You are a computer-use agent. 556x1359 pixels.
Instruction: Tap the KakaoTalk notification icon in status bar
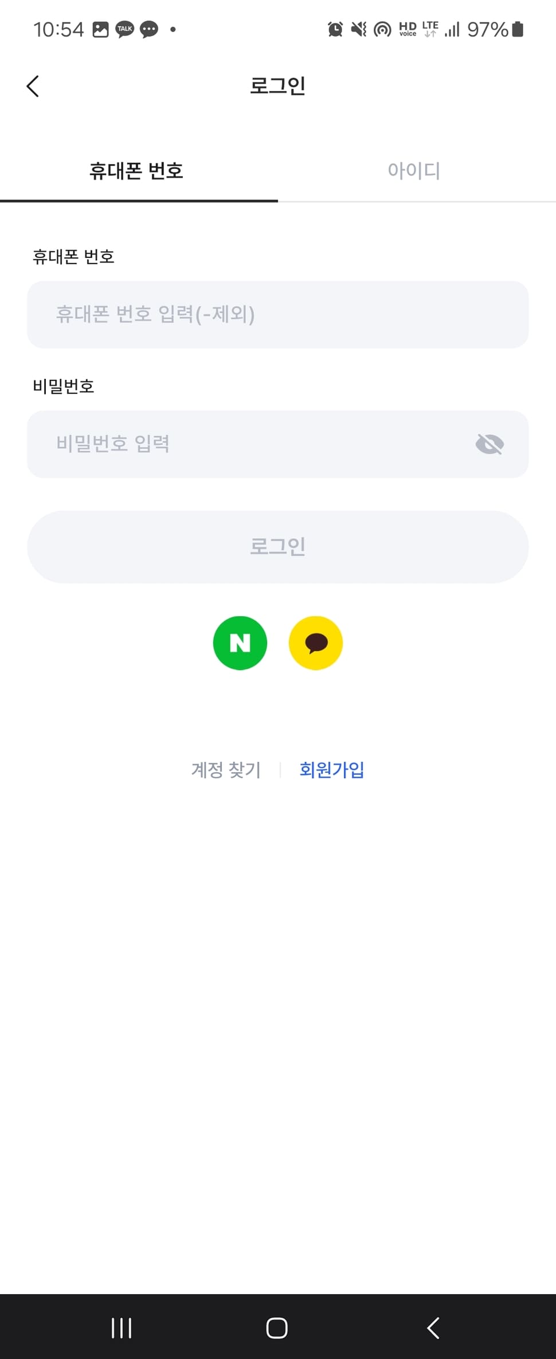[125, 29]
